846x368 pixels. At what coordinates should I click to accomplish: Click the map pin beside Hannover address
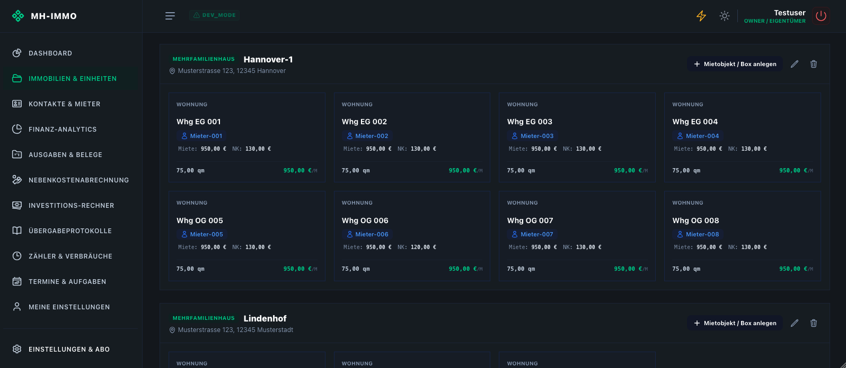click(x=172, y=71)
